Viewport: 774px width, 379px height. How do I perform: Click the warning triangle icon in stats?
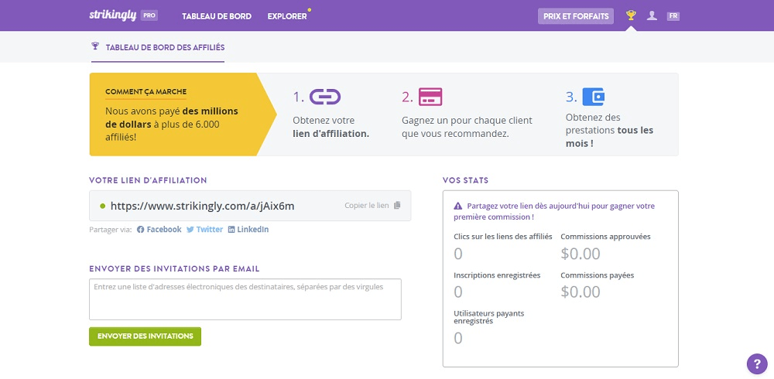[457, 207]
